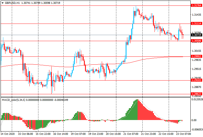Screen dimensions: 203x137
Task: Click the 0.0120526 MACD scale value
Action: pyautogui.click(x=197, y=100)
